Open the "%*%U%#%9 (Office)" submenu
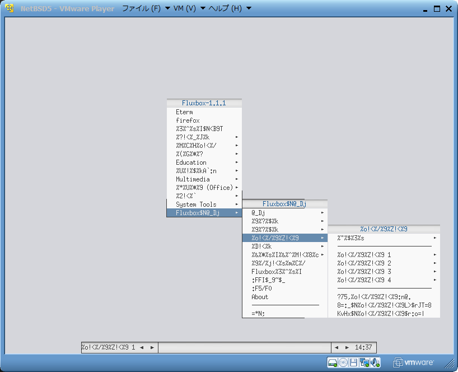This screenshot has height=372, width=458. [x=204, y=188]
